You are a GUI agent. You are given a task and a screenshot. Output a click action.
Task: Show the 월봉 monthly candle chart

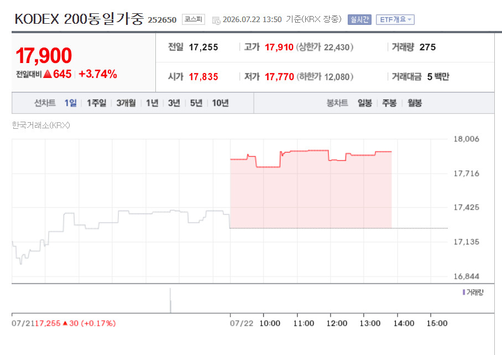pyautogui.click(x=415, y=103)
